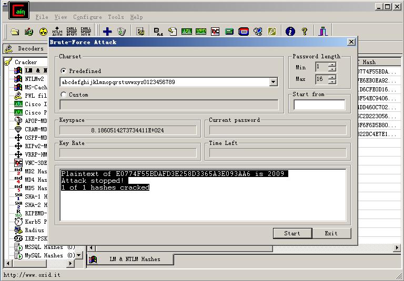Select the Radius tree entry
Screen dimensions: 404x281
(34, 230)
